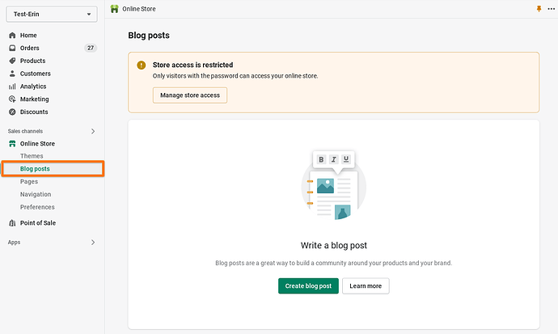Click Manage store access button
Image resolution: width=558 pixels, height=334 pixels.
click(190, 95)
